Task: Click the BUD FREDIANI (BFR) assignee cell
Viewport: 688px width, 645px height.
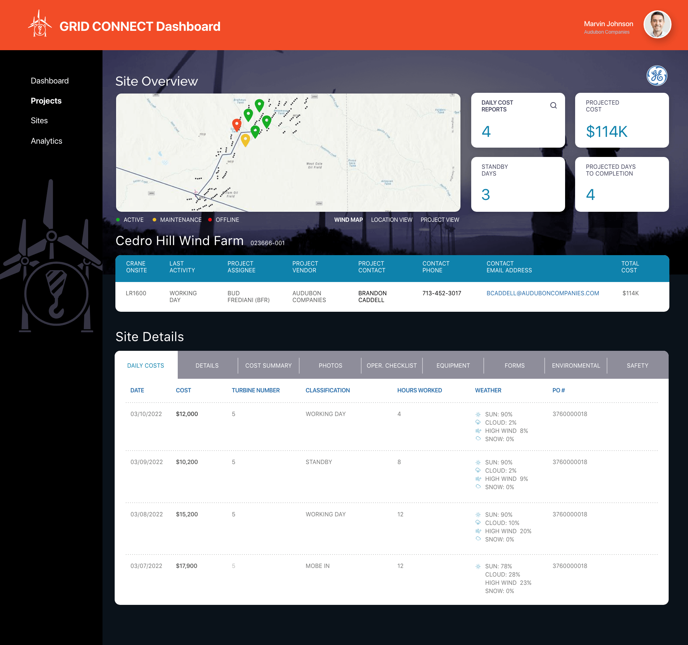Action: [248, 296]
